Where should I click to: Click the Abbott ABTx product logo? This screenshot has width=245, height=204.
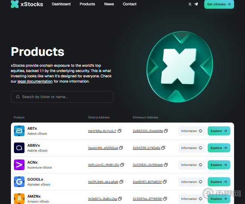pos(19,131)
